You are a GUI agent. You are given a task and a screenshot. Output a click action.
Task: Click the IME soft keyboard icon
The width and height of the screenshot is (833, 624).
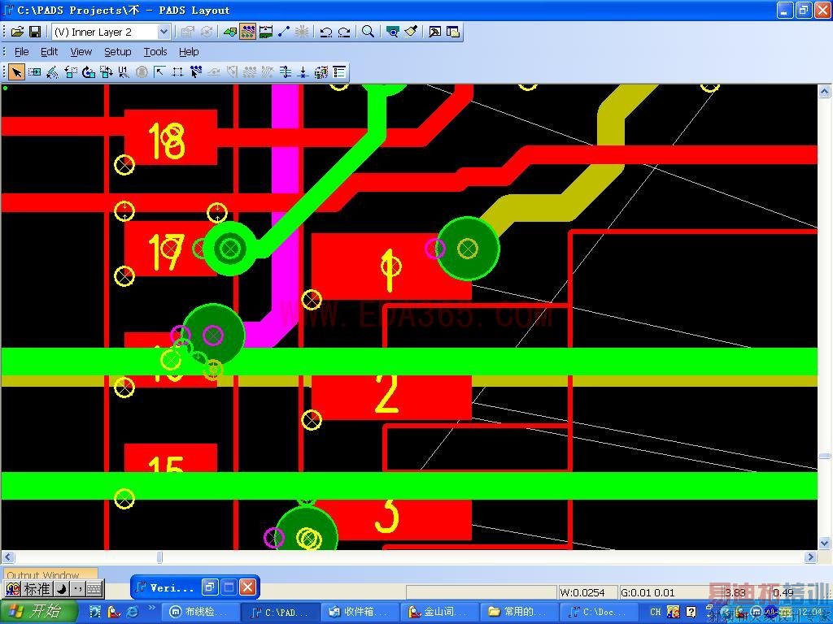tap(94, 589)
